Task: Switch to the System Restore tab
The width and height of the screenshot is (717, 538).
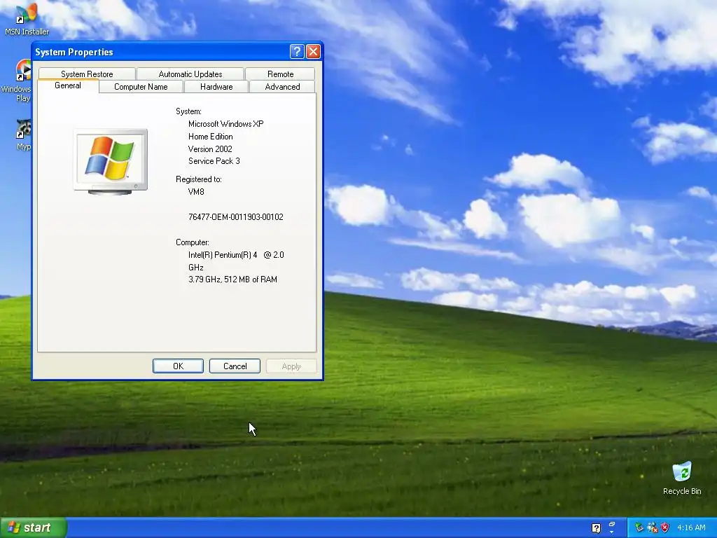Action: pyautogui.click(x=87, y=74)
